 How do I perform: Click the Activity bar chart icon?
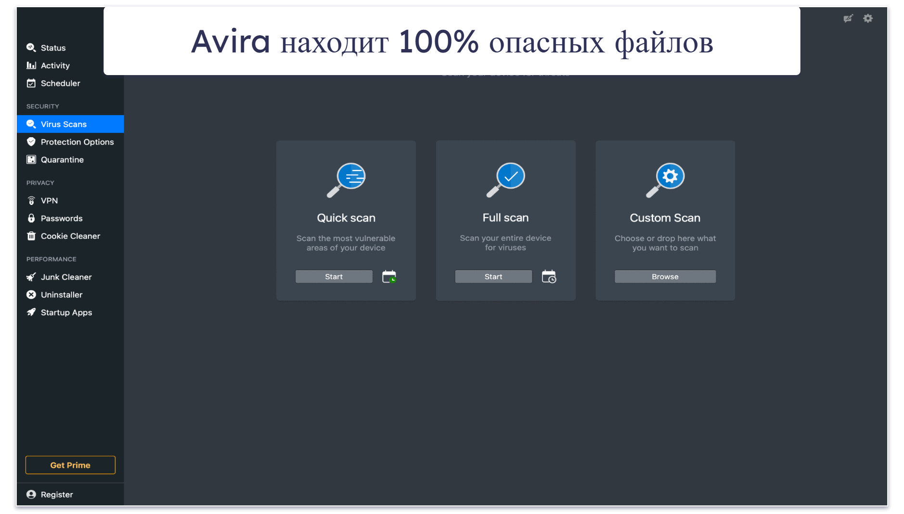[x=31, y=65]
